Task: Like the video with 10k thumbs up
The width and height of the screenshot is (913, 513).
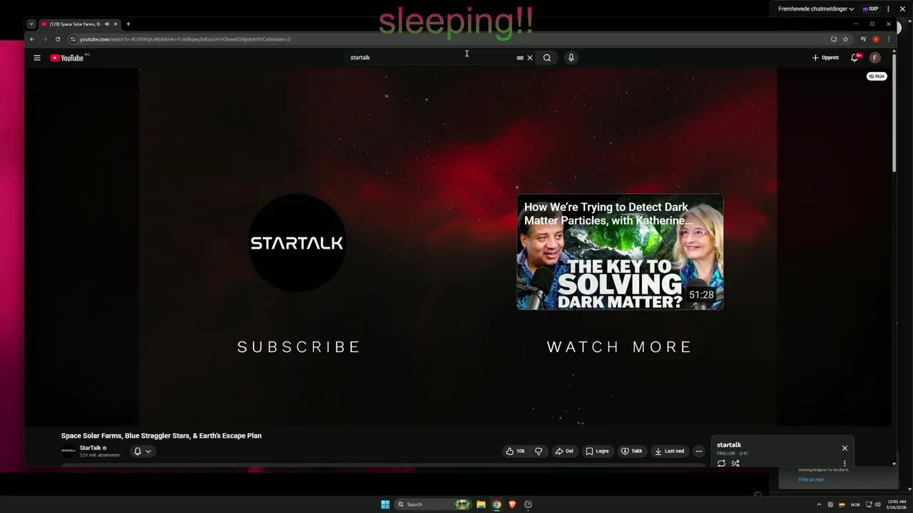Action: coord(515,451)
